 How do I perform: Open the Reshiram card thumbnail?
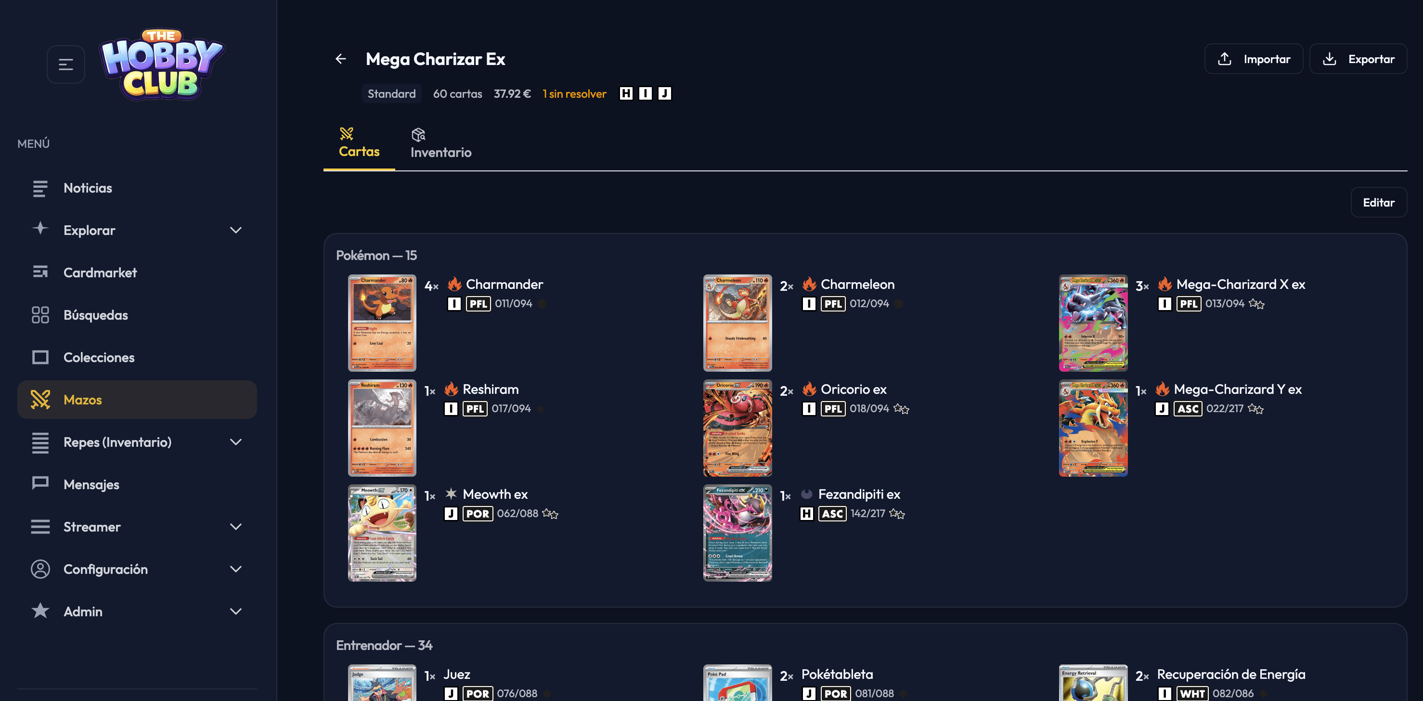coord(382,428)
